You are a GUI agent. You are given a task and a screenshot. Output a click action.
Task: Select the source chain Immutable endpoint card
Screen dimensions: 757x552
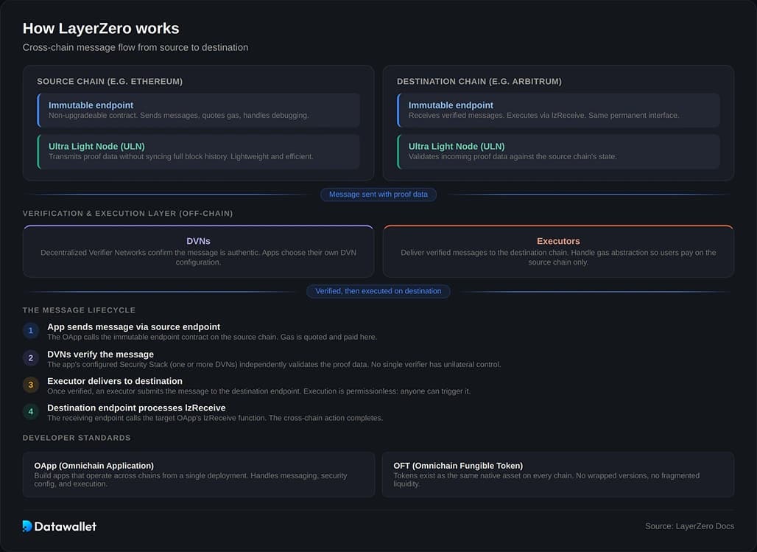pyautogui.click(x=199, y=110)
